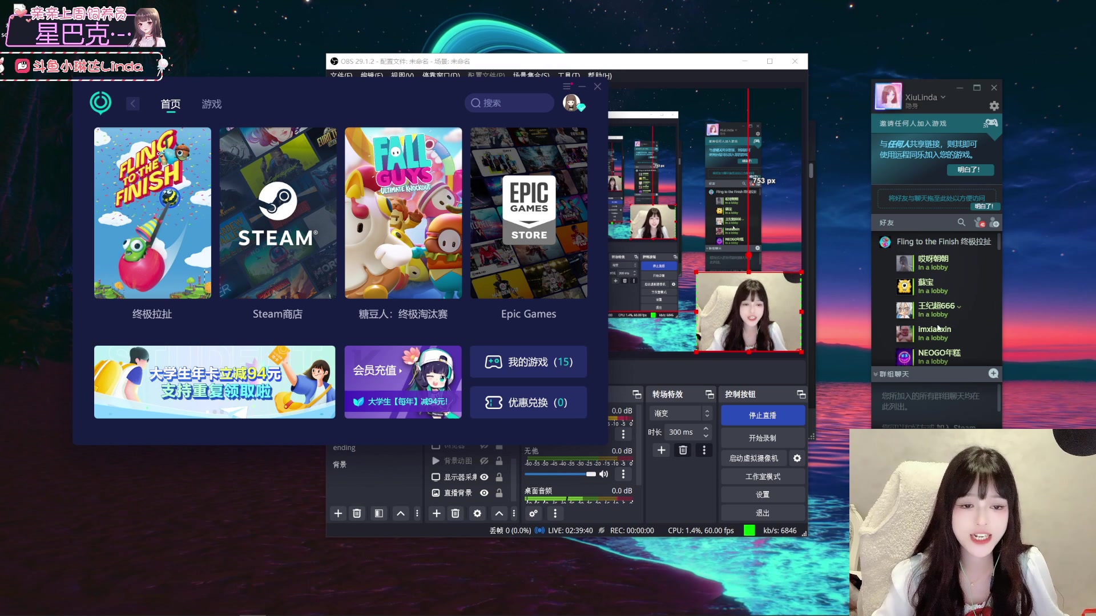This screenshot has width=1096, height=616.
Task: Open the 帮助(H) menu in OBS
Action: coord(599,75)
